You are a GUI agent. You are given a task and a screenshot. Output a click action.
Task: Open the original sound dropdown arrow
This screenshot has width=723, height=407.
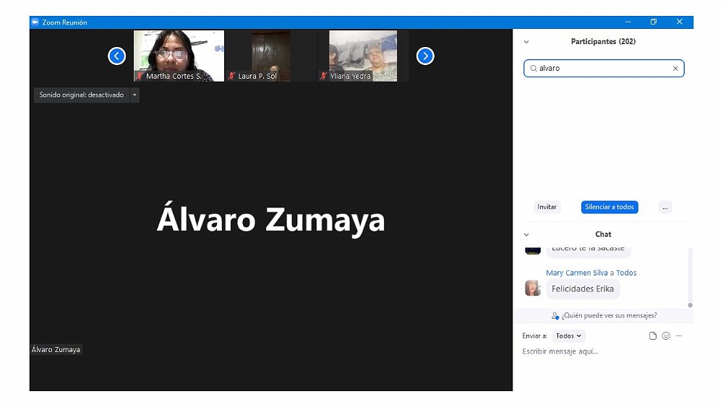click(134, 95)
